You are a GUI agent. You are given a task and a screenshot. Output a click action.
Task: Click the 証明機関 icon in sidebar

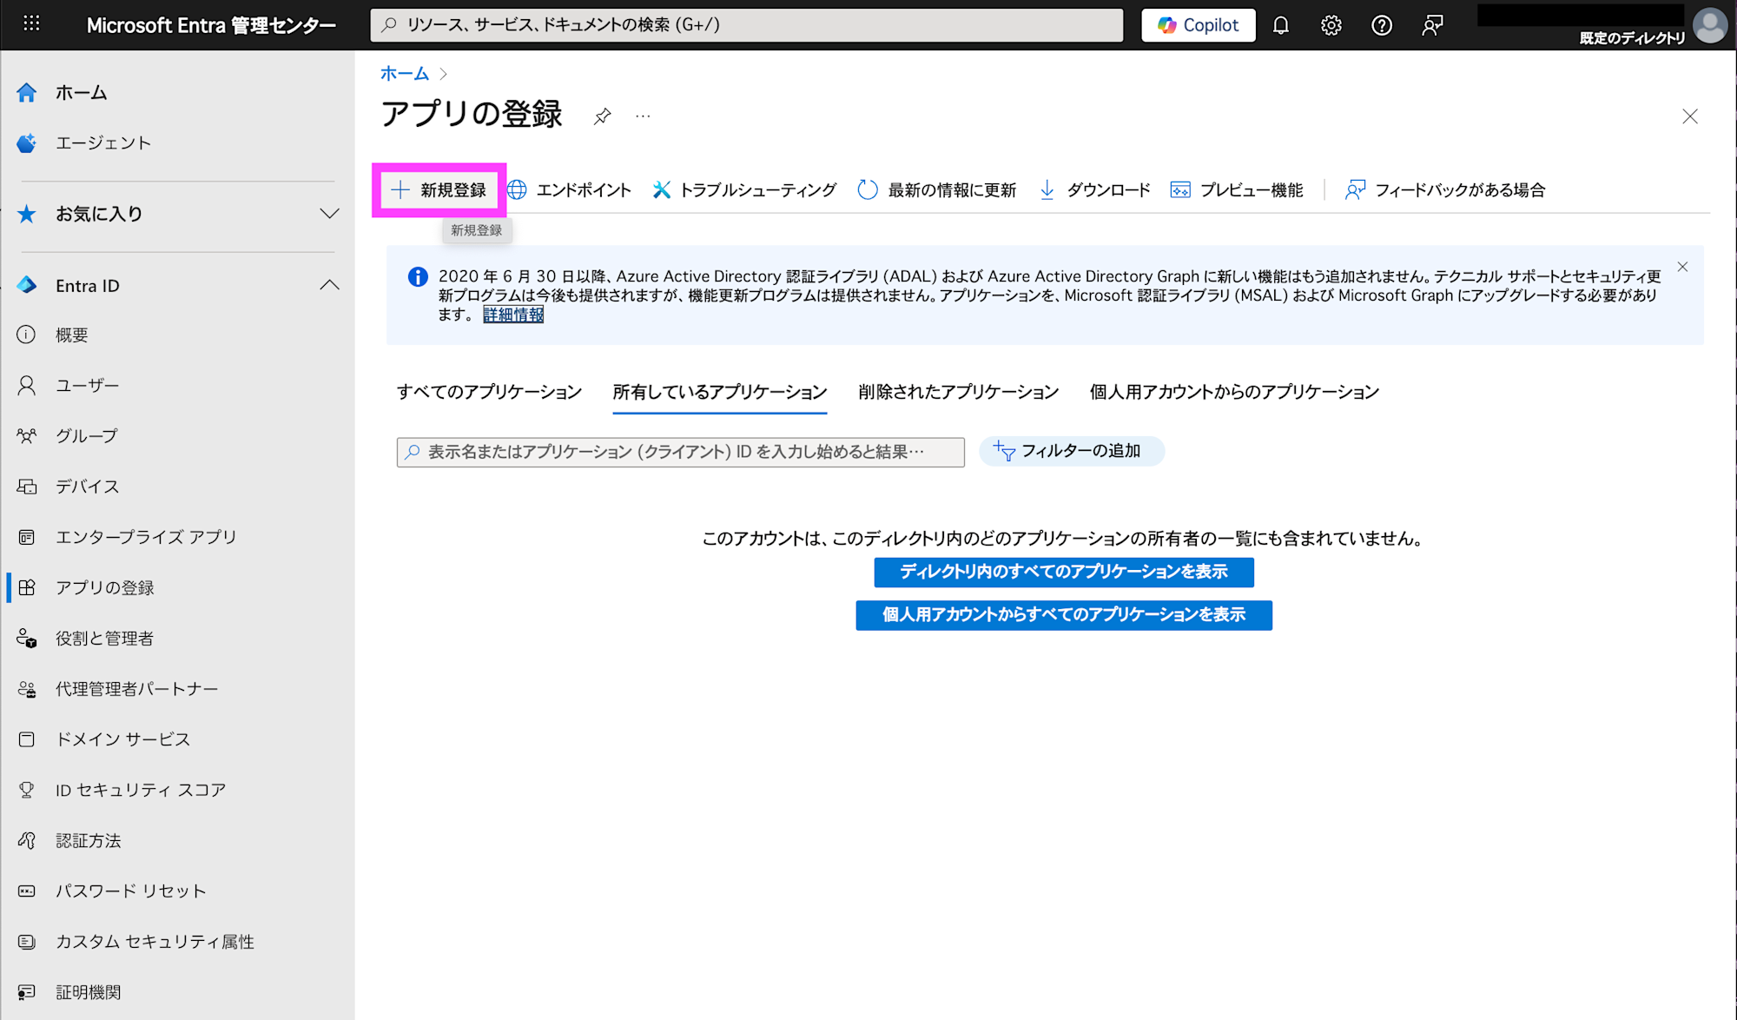coord(27,992)
